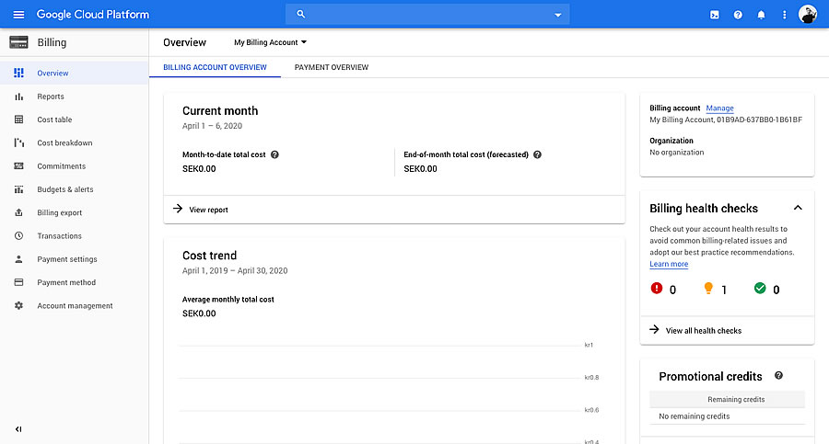Open user account avatar
Viewport: 829px width, 444px height.
coord(807,15)
